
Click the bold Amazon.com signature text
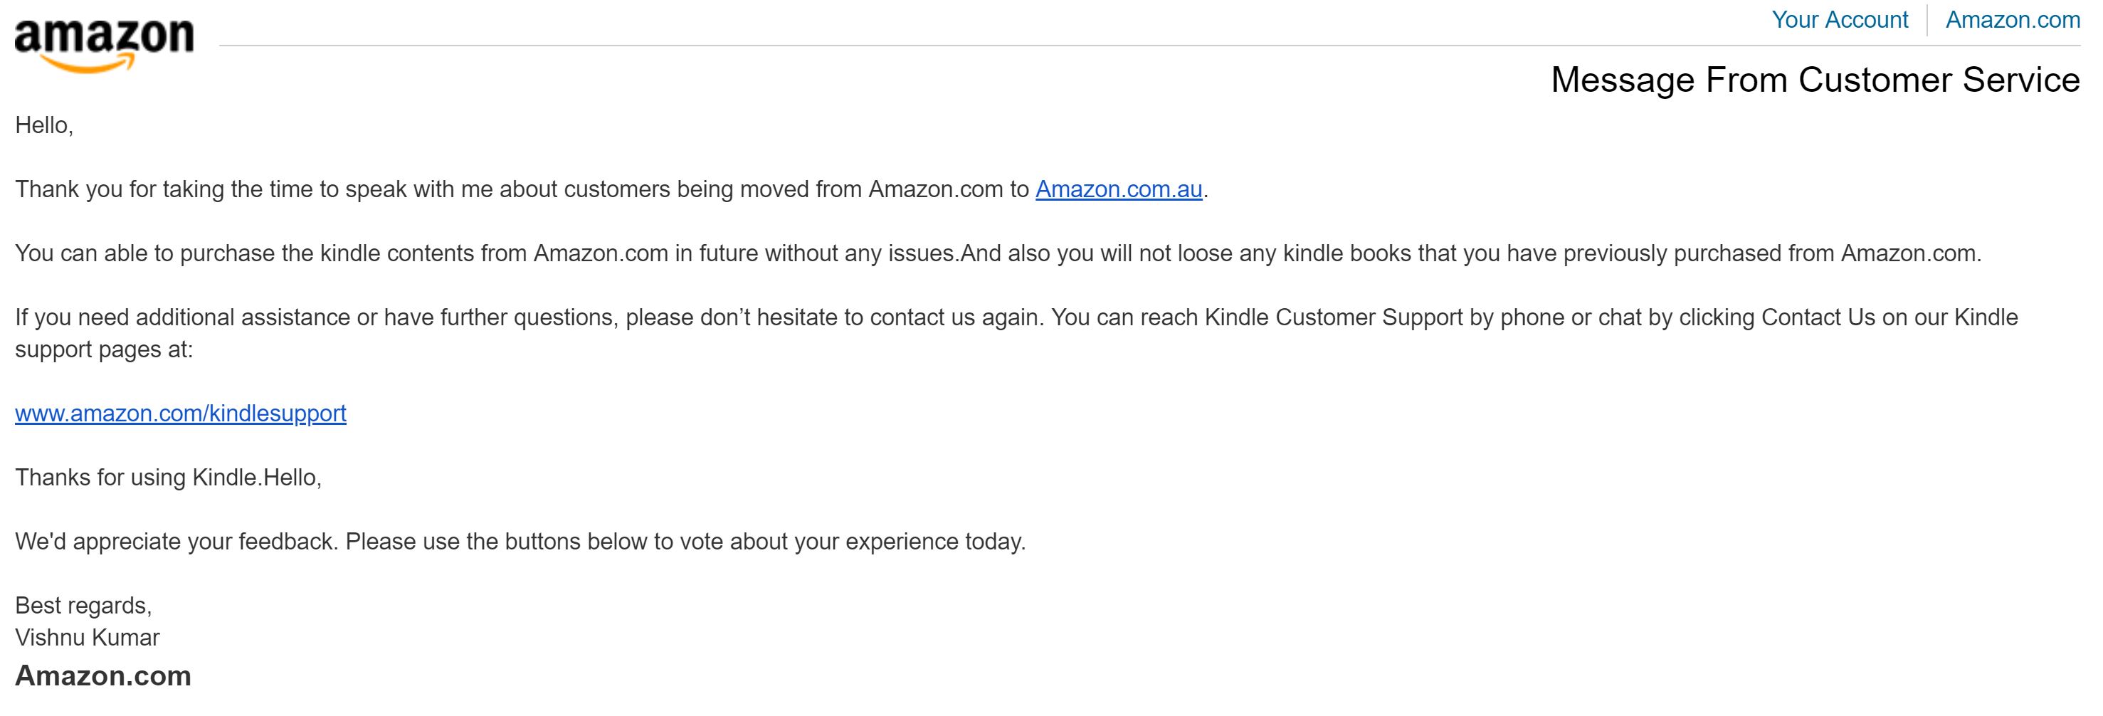click(x=103, y=676)
